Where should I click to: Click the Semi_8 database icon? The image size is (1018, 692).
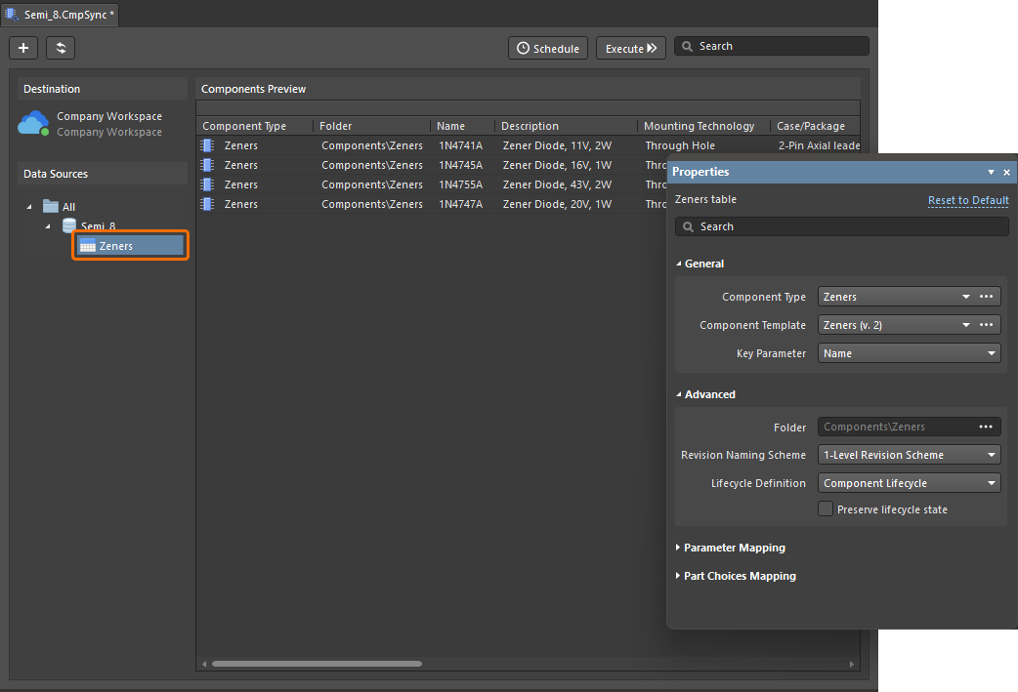click(x=69, y=226)
